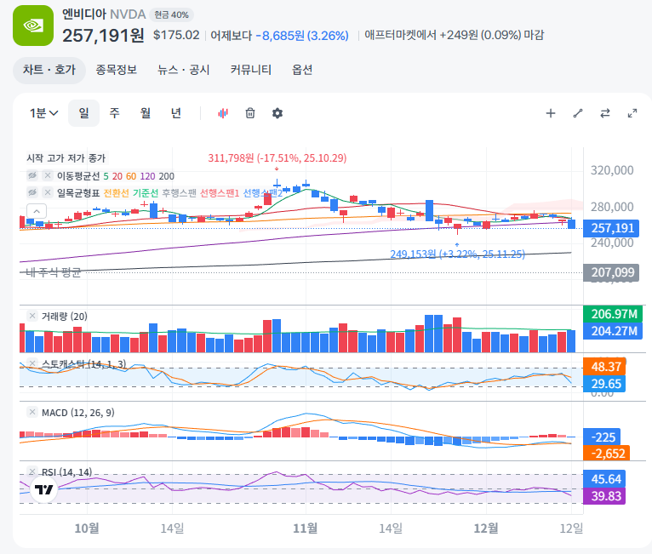This screenshot has height=554, width=652.
Task: Select the 주 weekly period
Action: [114, 113]
